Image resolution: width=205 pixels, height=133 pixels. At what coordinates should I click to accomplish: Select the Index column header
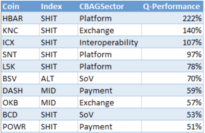coord(58,6)
